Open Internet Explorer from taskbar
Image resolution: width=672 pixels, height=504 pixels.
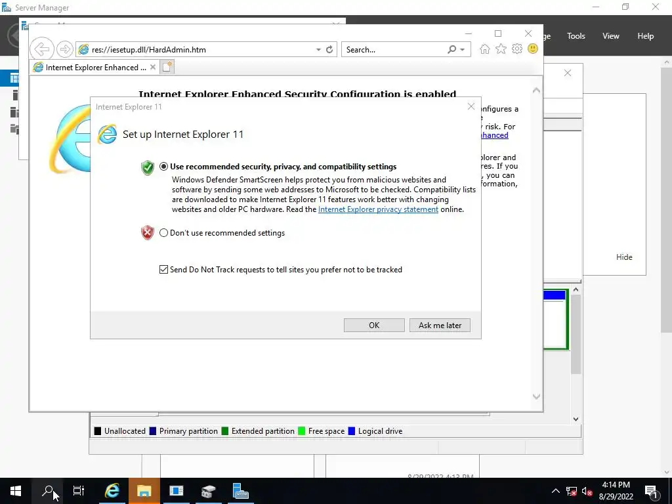coord(112,491)
